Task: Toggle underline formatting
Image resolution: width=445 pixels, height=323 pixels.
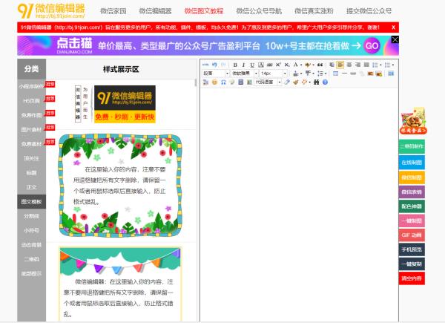Action: (252, 65)
